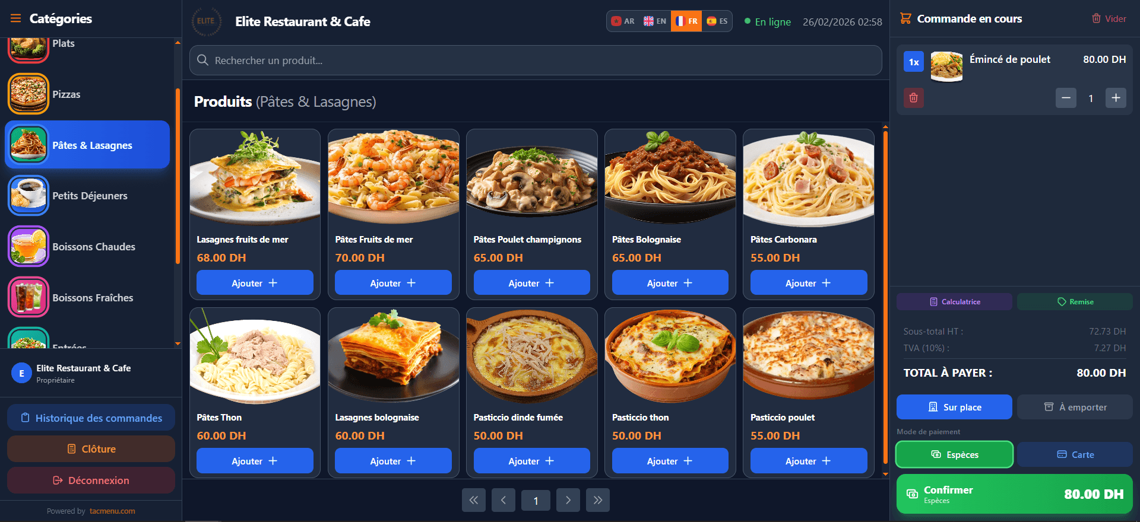Go to the next products page with the arrow

[x=568, y=500]
